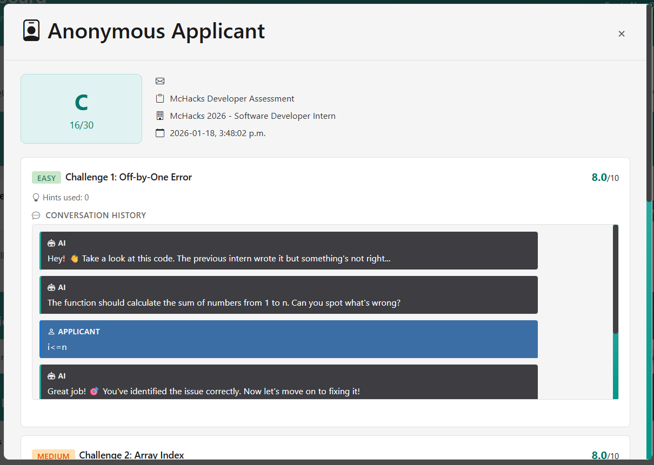
Task: Select Challenge 1: Off-by-One Error title
Action: 129,177
